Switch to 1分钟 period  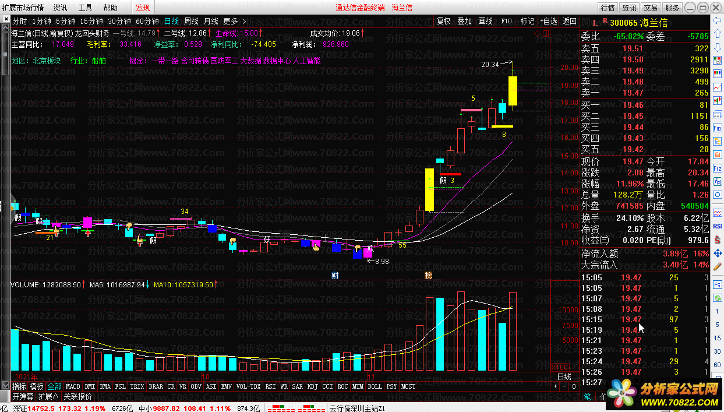coord(41,21)
